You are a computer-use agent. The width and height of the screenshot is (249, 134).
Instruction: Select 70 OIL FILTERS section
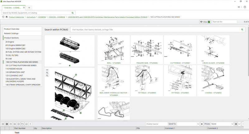pyautogui.click(x=12, y=56)
